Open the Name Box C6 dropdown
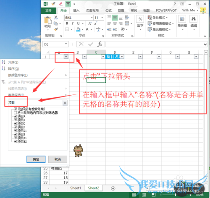Image resolution: width=210 pixels, height=198 pixels. pos(66,44)
